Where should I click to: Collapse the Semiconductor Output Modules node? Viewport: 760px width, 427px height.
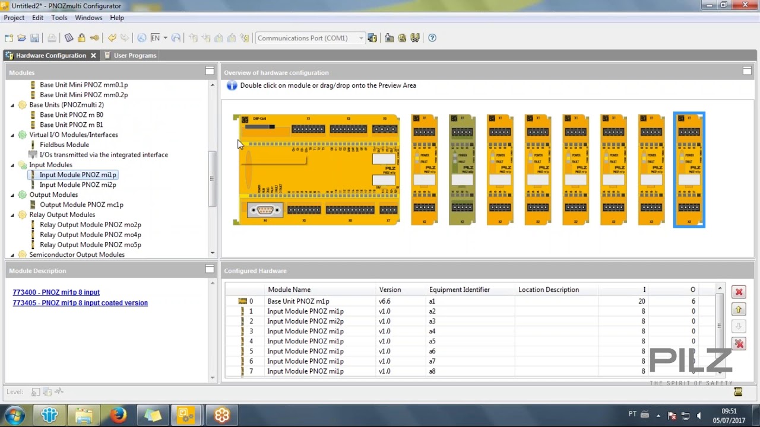[x=12, y=254]
